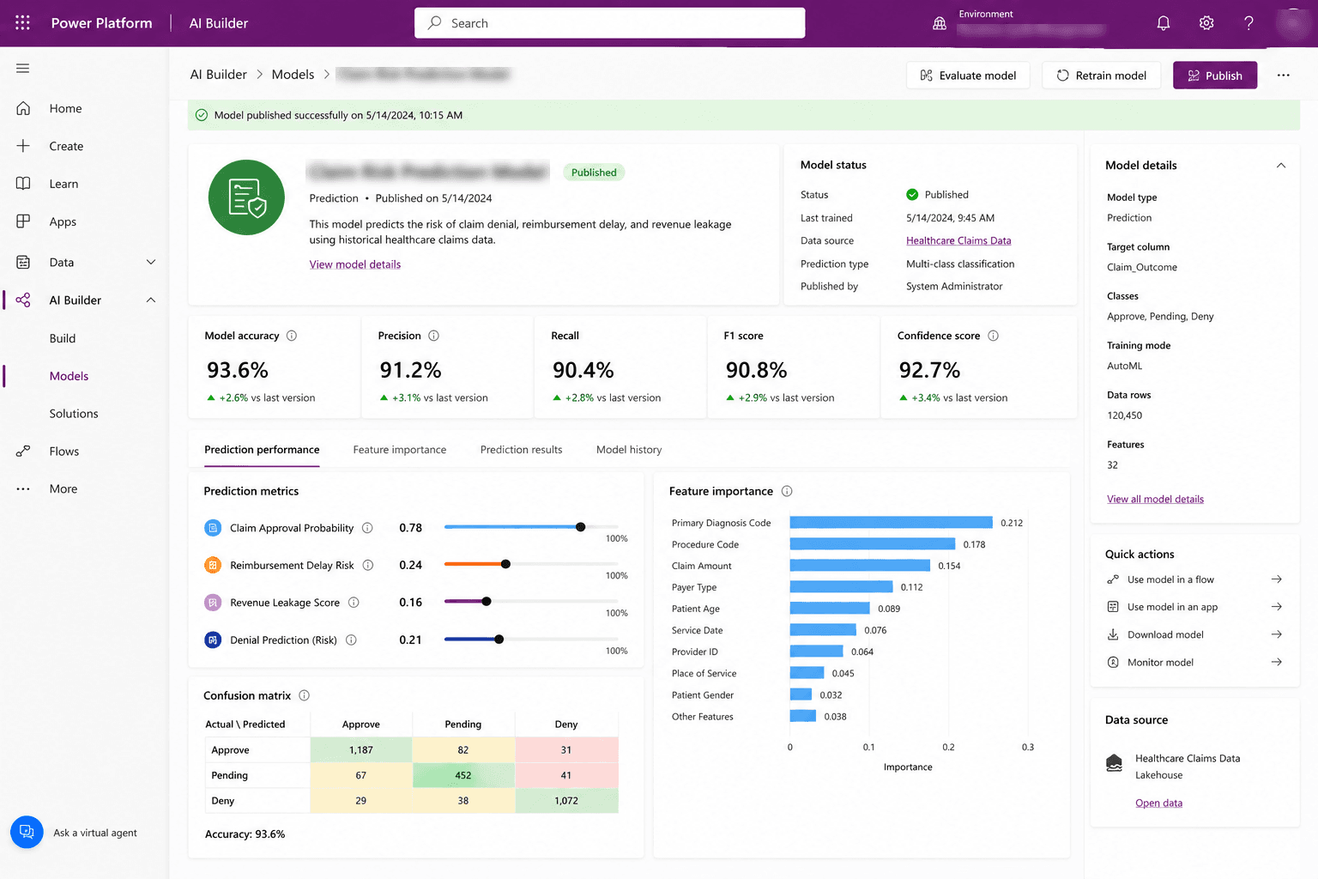Screen dimensions: 1318x879
Task: Open arrow for Use model in an app
Action: tap(1277, 607)
